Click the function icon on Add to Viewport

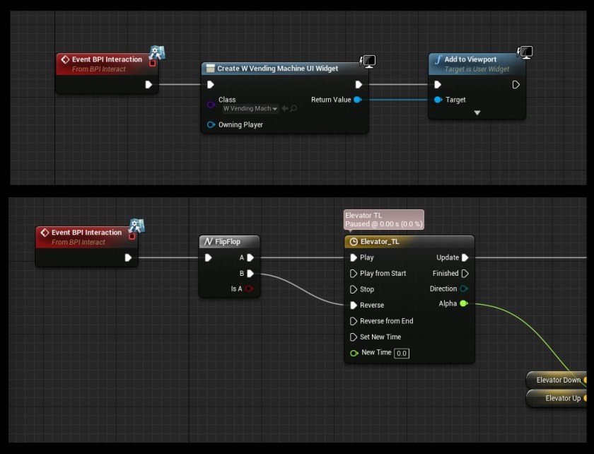(438, 60)
